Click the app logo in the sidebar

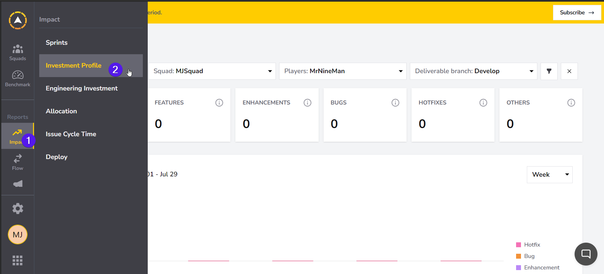(18, 20)
